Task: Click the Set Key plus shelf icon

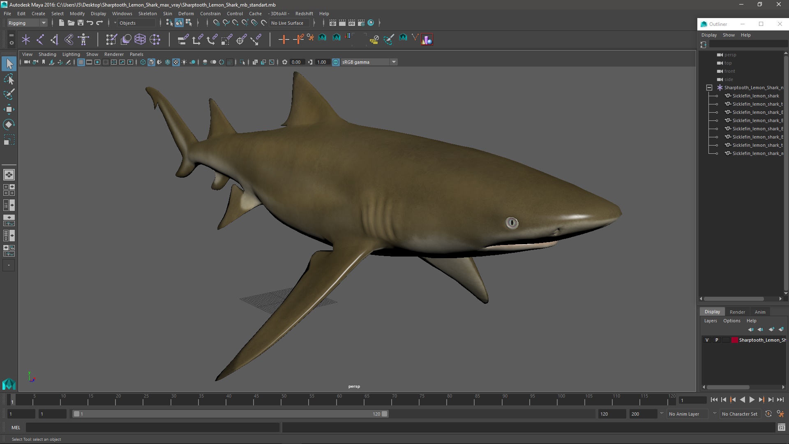Action: coord(284,39)
